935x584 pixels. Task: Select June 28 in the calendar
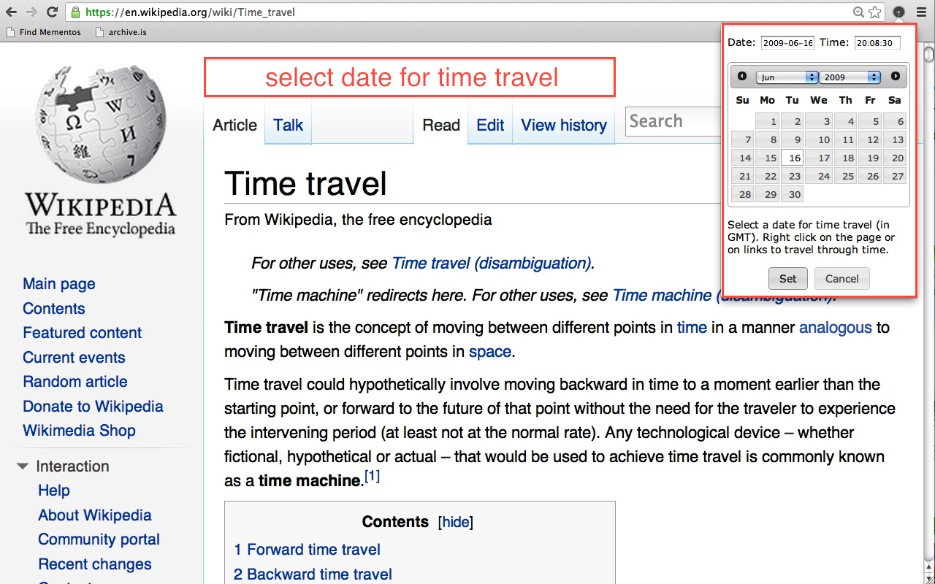pyautogui.click(x=741, y=194)
